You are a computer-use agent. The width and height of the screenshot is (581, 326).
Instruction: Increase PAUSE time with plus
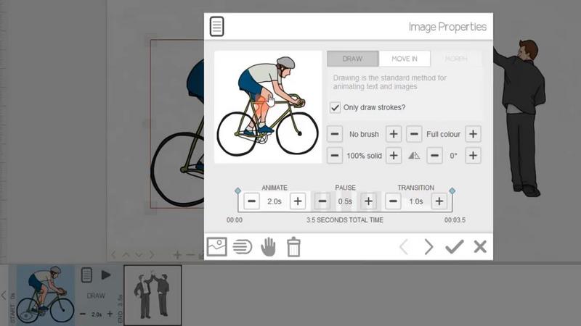(368, 201)
